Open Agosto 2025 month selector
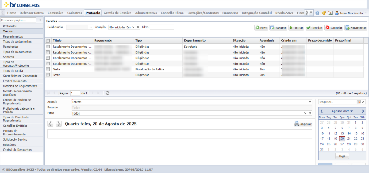Viewport: 369px width, 173px height. pos(342,111)
